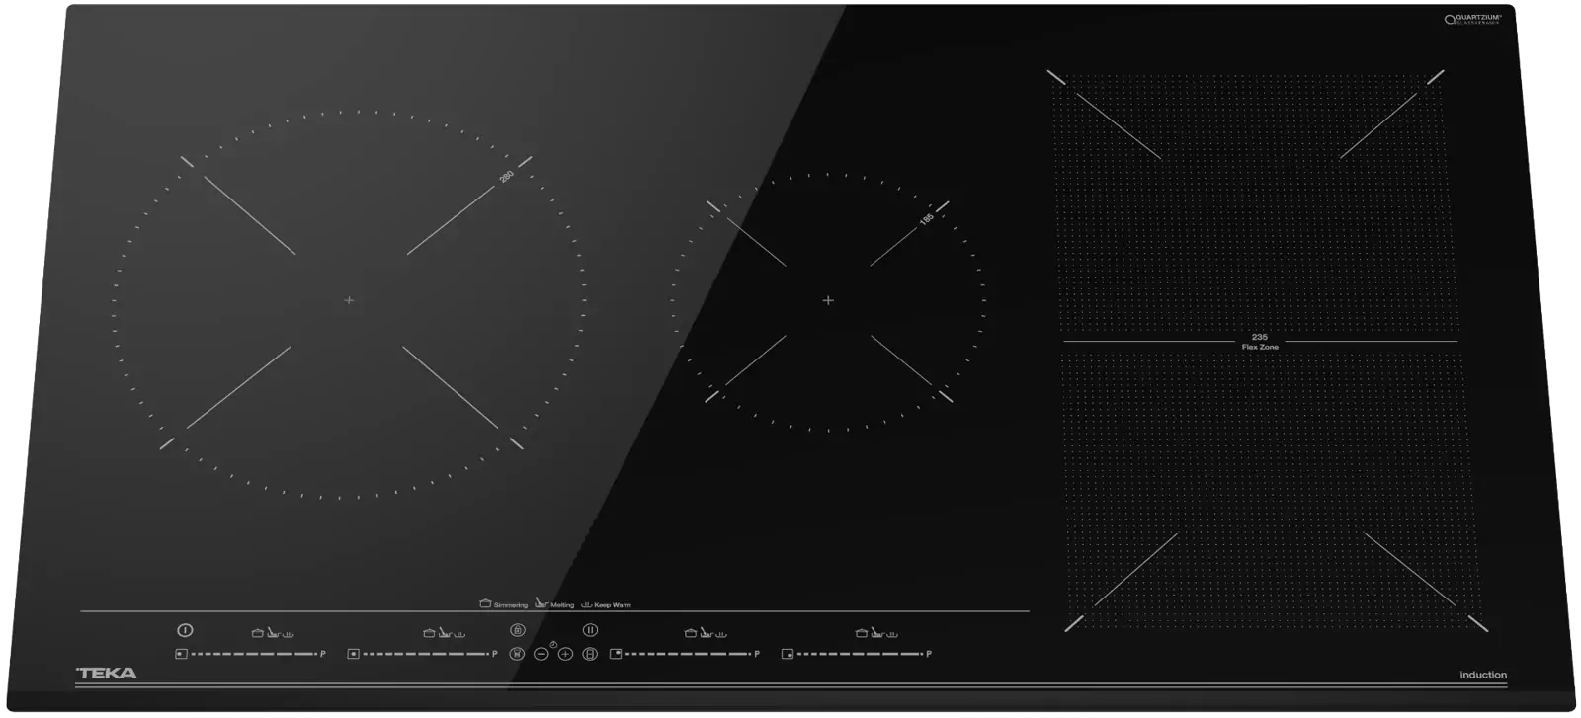Tap P boost on the third slider
The width and height of the screenshot is (1581, 718).
(x=757, y=654)
